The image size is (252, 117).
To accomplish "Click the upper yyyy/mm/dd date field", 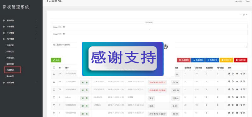I will point(149,26).
